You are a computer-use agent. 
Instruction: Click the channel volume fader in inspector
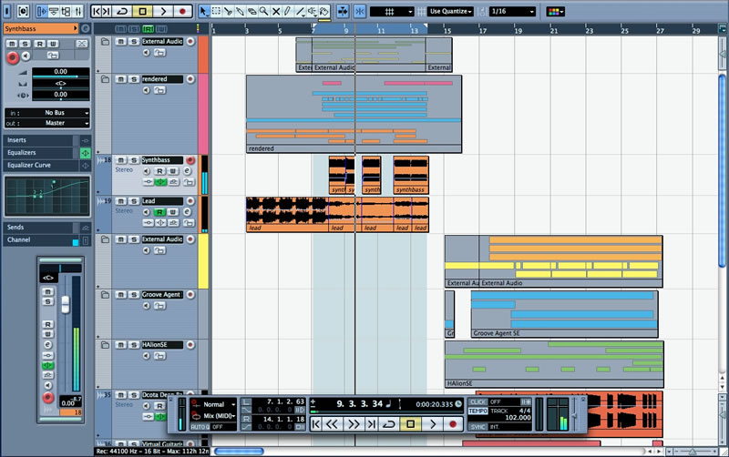point(65,304)
